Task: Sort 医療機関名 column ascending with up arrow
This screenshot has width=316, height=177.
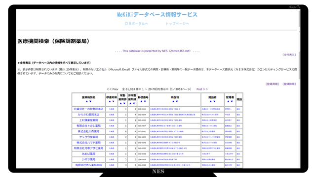Action: 87,102
